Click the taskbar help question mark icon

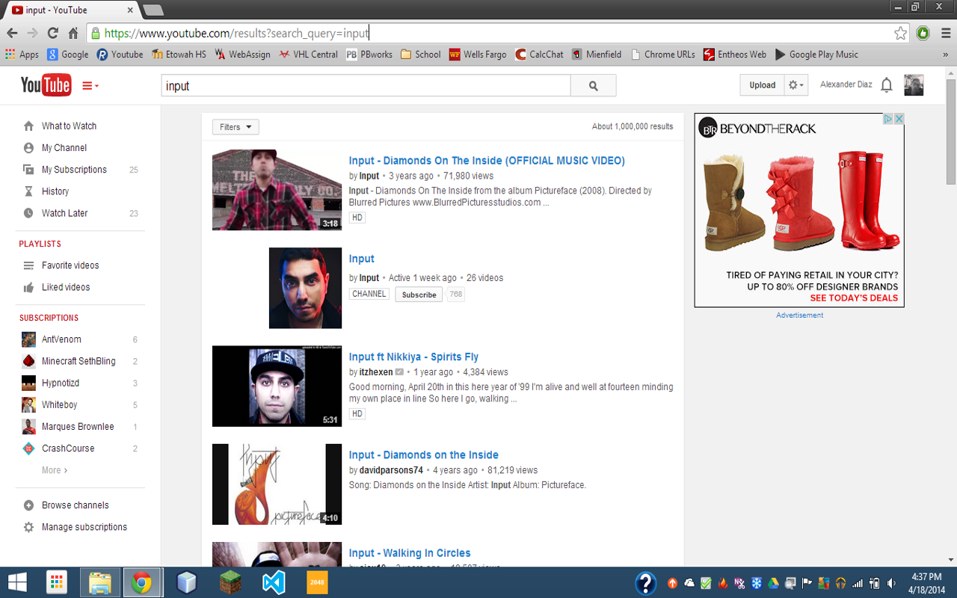[x=646, y=583]
